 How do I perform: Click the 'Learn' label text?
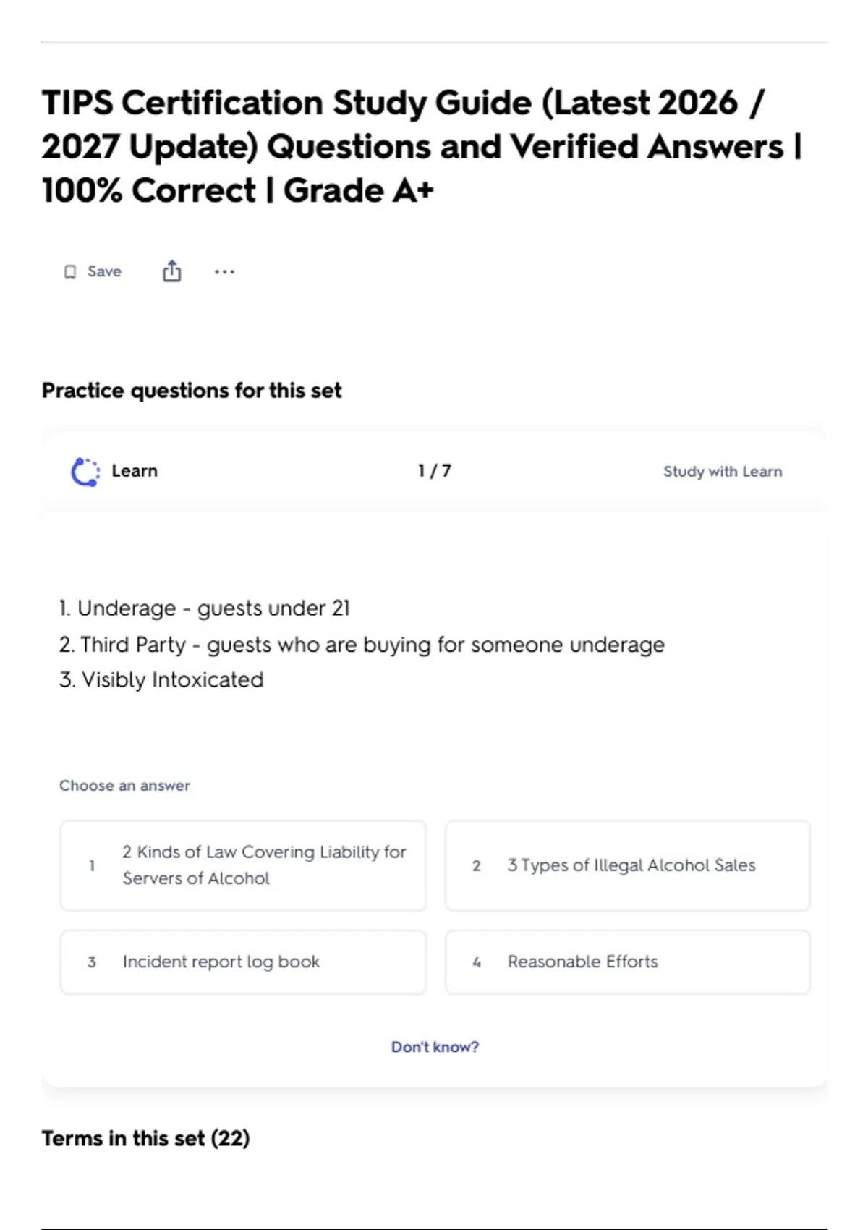[135, 471]
